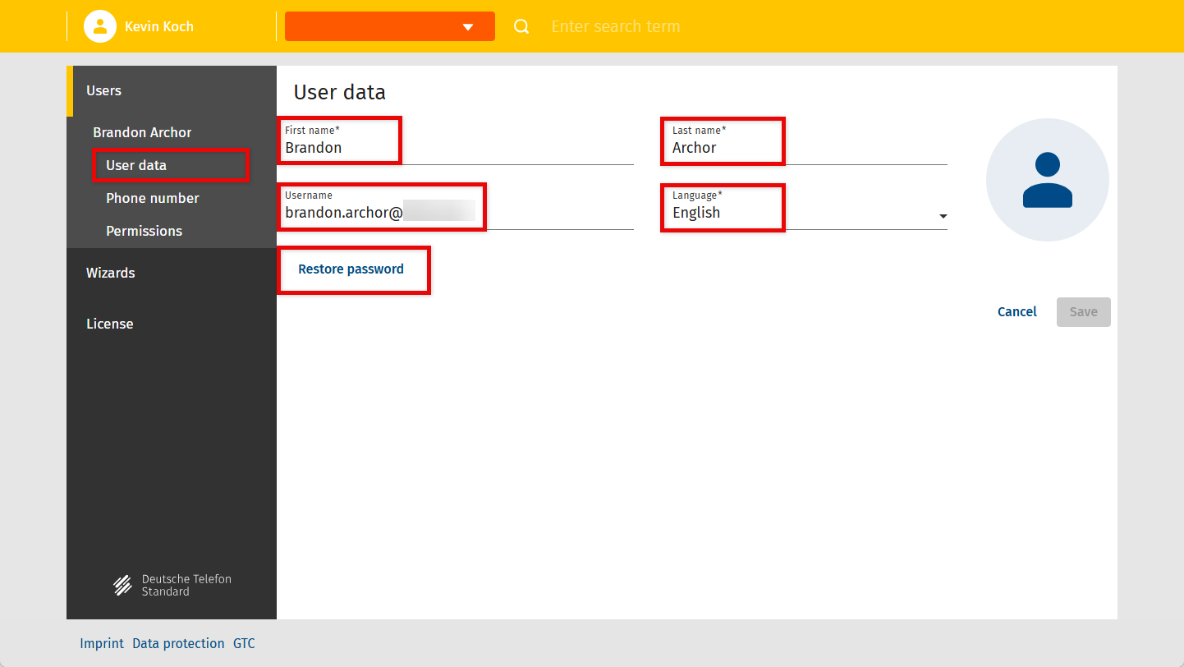Click into the Last name field
Viewport: 1184px width, 667px height.
click(805, 148)
